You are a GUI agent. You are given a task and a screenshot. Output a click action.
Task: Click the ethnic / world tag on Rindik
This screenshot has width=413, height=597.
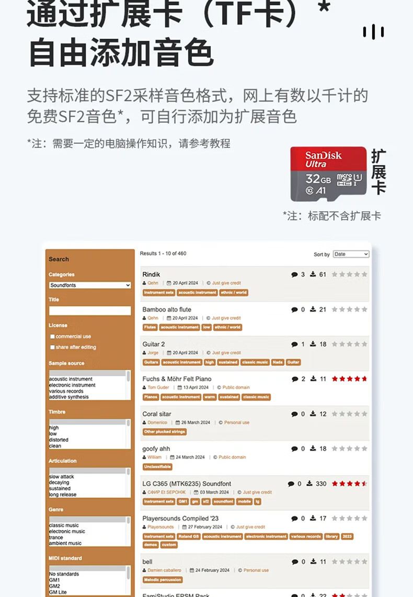(234, 292)
